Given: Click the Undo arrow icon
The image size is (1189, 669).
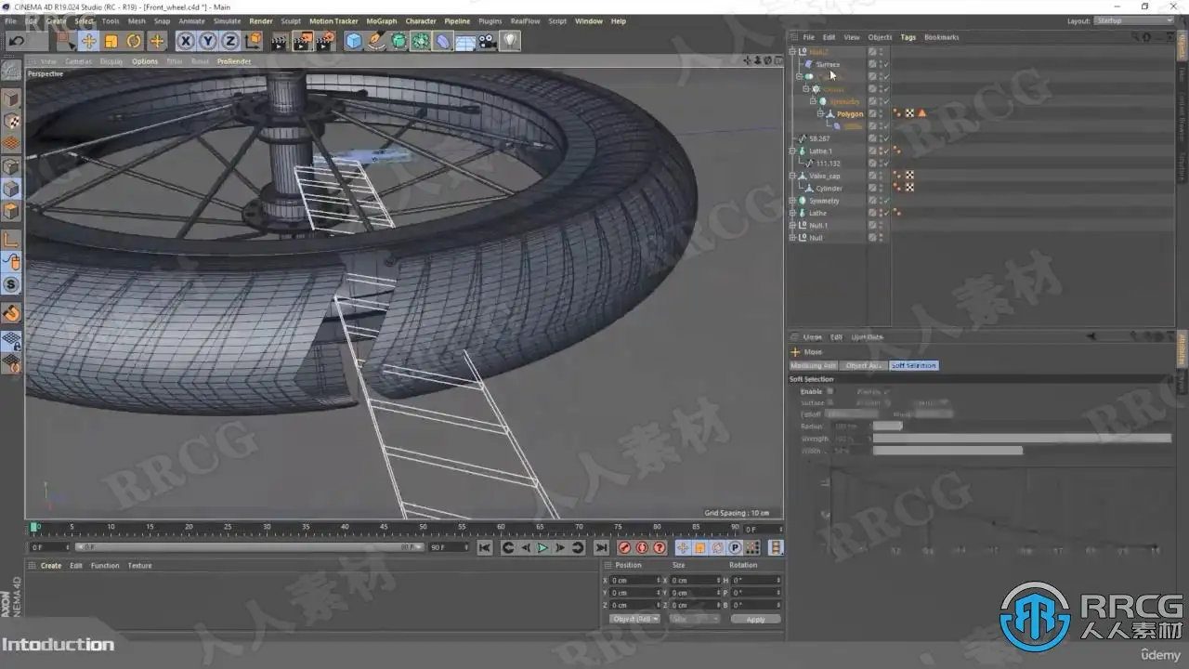Looking at the screenshot, I should 16,41.
